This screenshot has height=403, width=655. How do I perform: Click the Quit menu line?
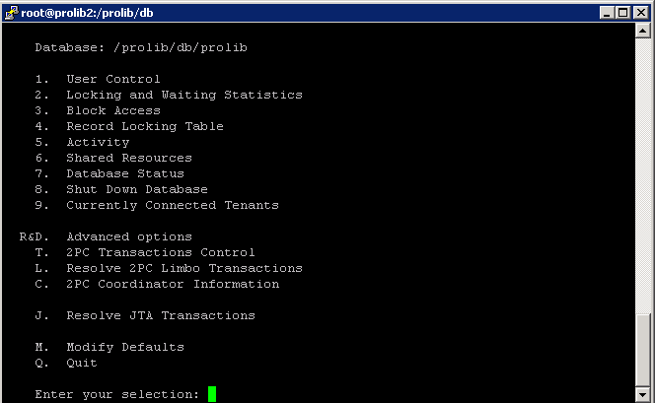[x=66, y=363]
